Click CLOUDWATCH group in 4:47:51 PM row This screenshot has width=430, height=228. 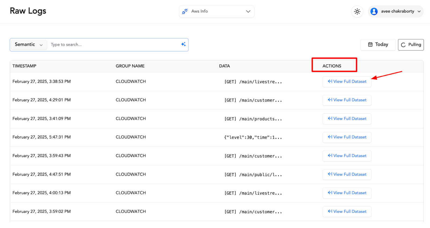[x=131, y=174]
